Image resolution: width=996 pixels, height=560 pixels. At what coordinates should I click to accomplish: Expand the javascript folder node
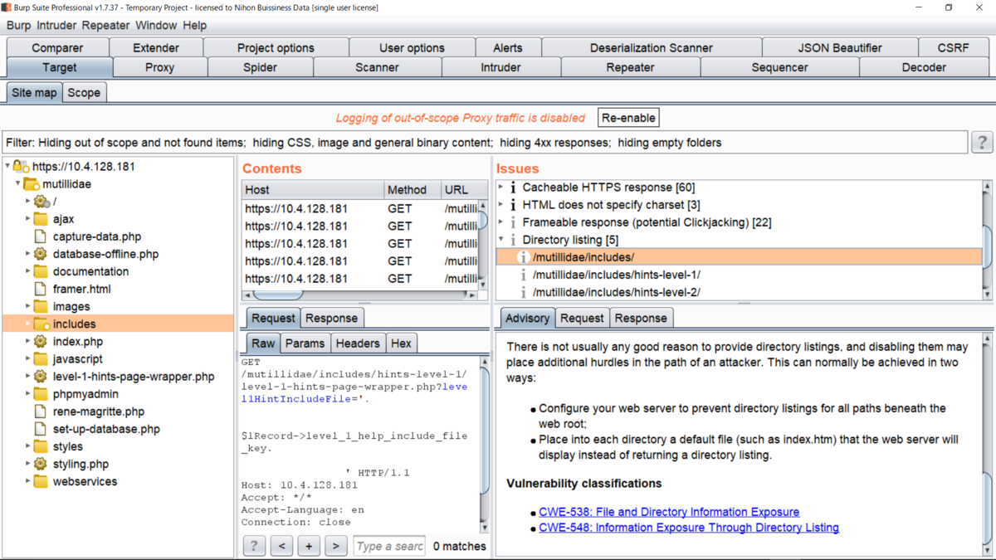coord(27,359)
